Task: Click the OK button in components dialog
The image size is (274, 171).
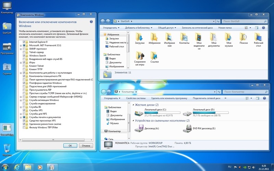Action: 70,146
